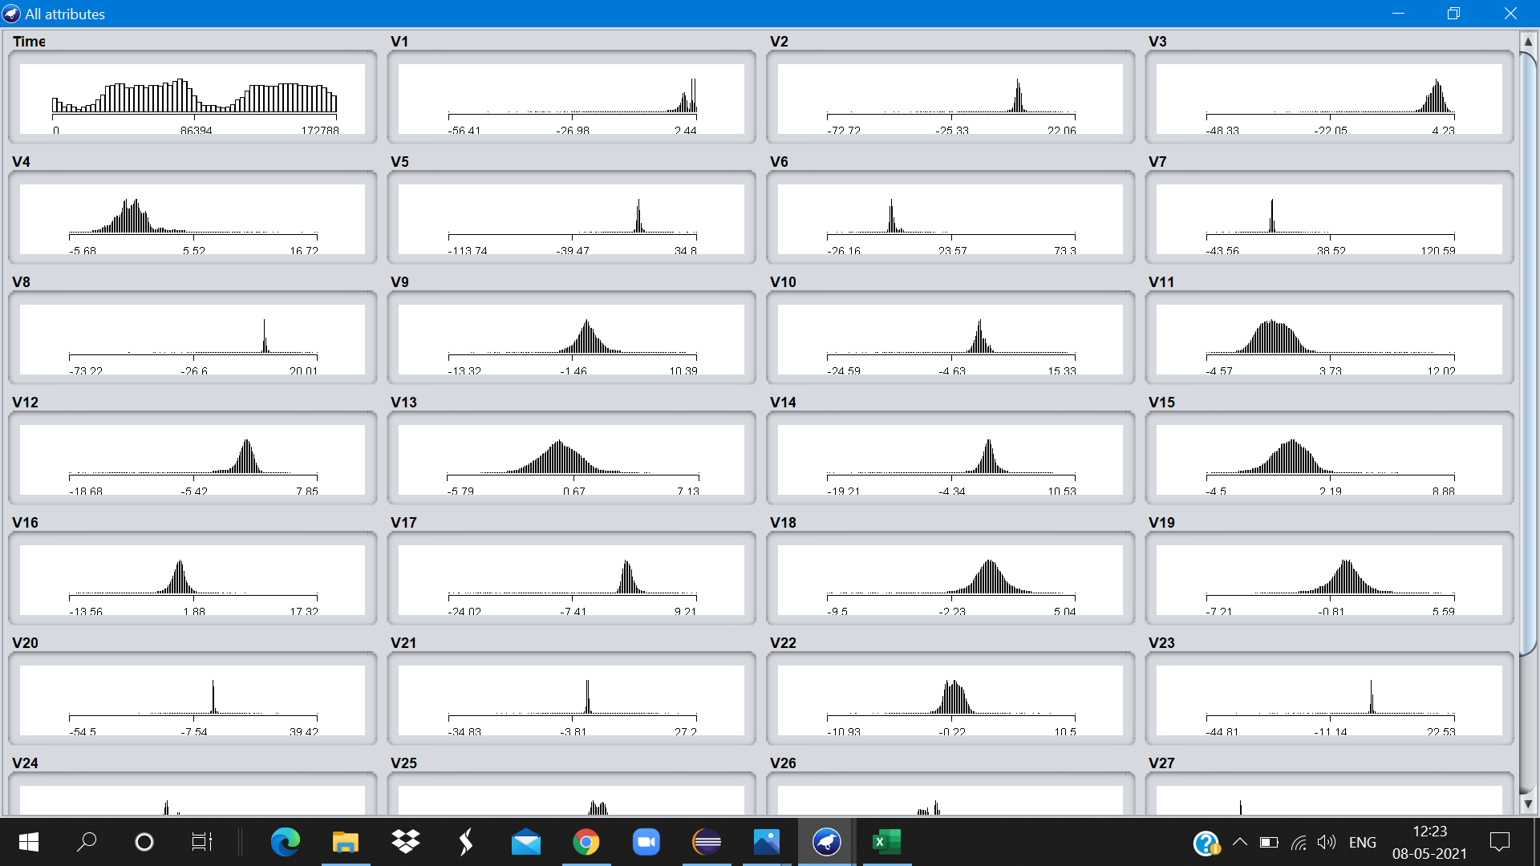
Task: Open taskbar search magnifier
Action: pos(87,842)
